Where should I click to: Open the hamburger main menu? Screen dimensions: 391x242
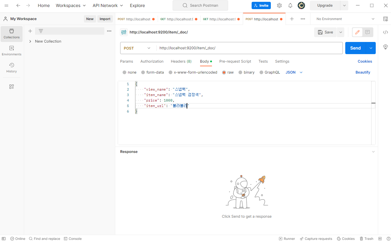6,5
